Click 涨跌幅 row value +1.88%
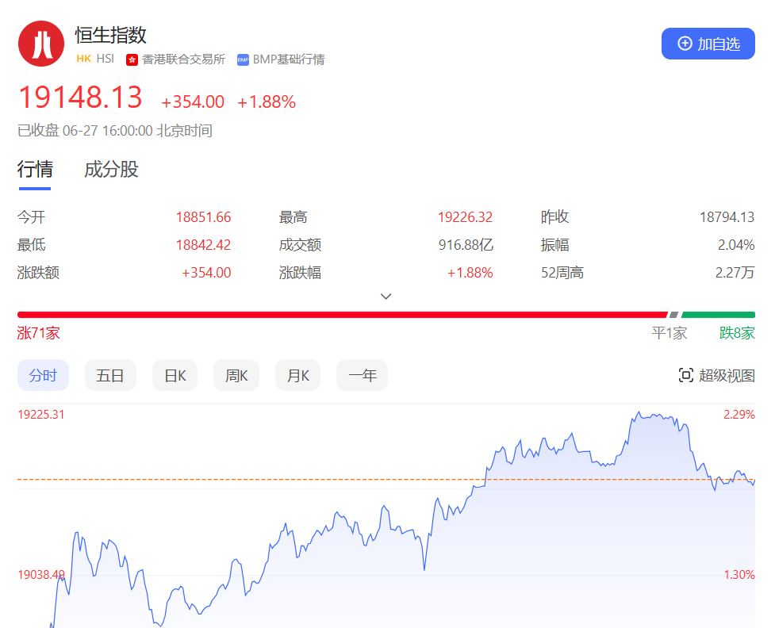The width and height of the screenshot is (775, 628). click(x=470, y=272)
